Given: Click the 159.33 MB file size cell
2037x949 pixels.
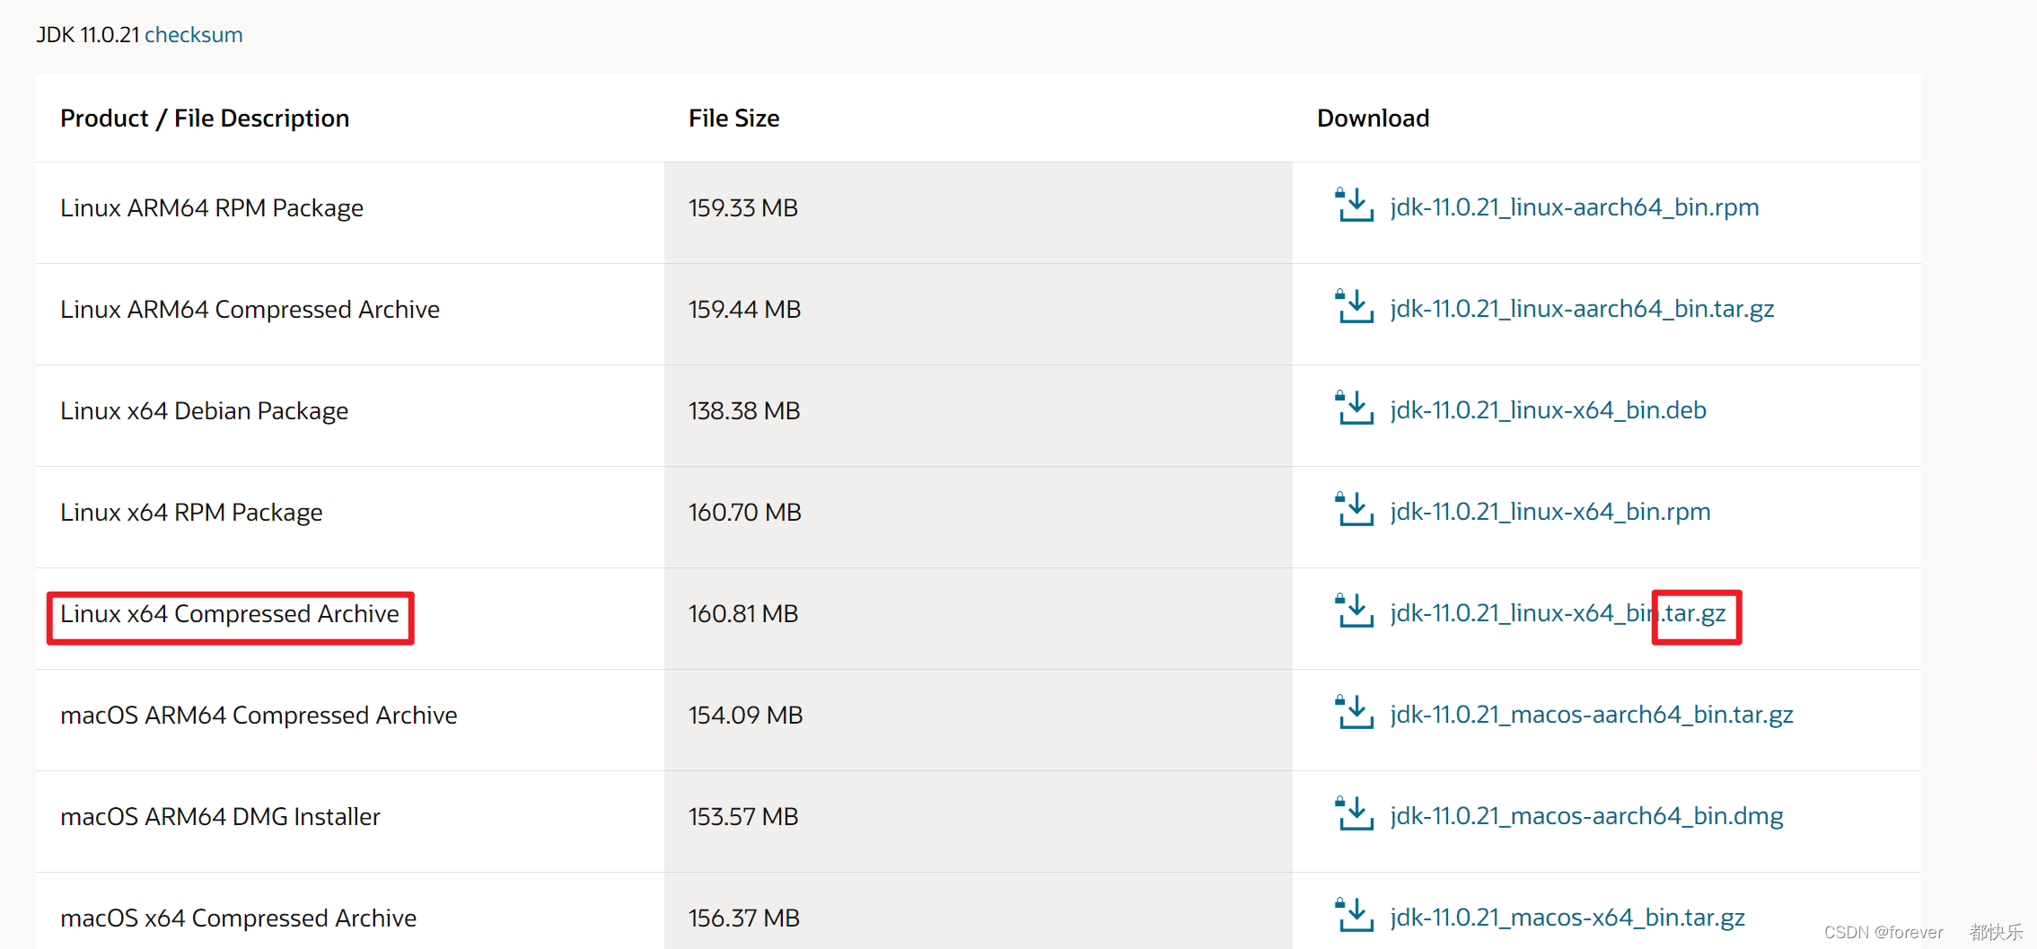Looking at the screenshot, I should (x=979, y=213).
